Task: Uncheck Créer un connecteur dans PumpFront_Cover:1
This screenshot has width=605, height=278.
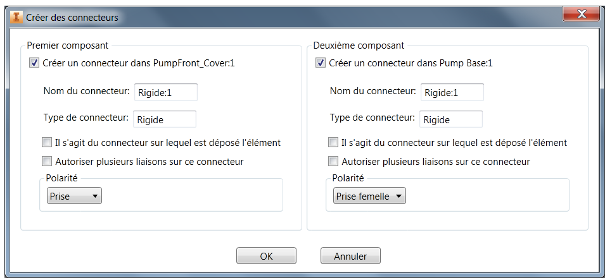Action: 34,63
